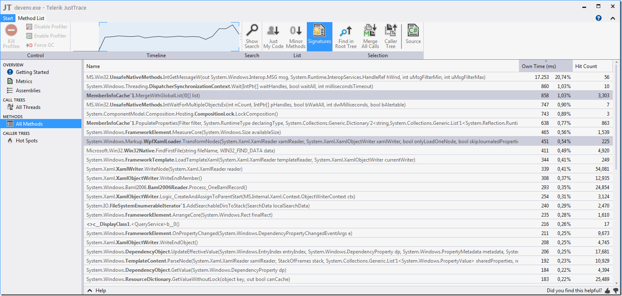
Task: Click the timeline graph selection area
Action: [x=169, y=37]
